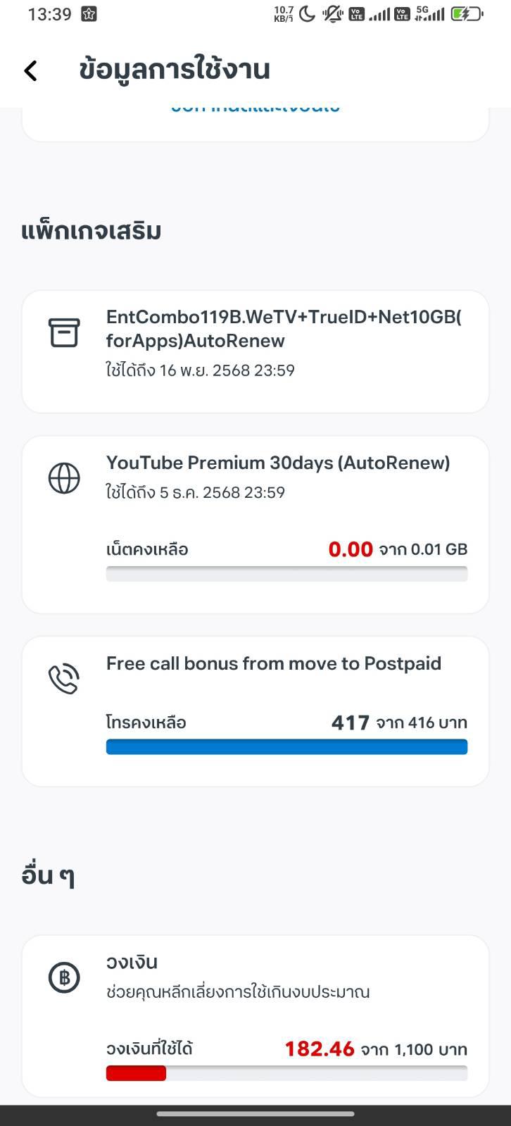This screenshot has height=1126, width=511.
Task: Select Free call bonus from move to Postpaid
Action: pyautogui.click(x=274, y=663)
